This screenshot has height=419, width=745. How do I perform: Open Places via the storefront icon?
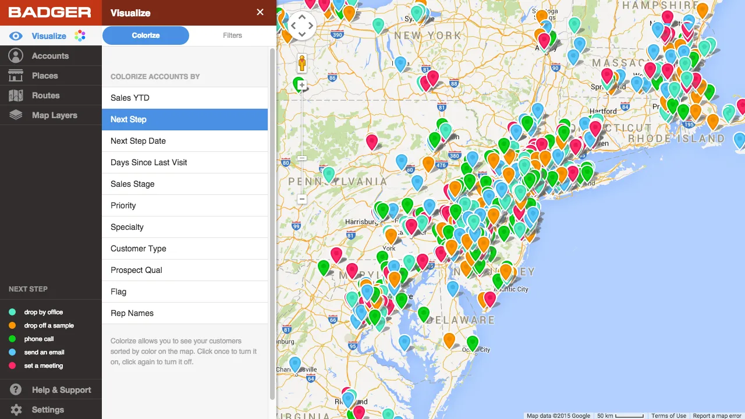16,76
